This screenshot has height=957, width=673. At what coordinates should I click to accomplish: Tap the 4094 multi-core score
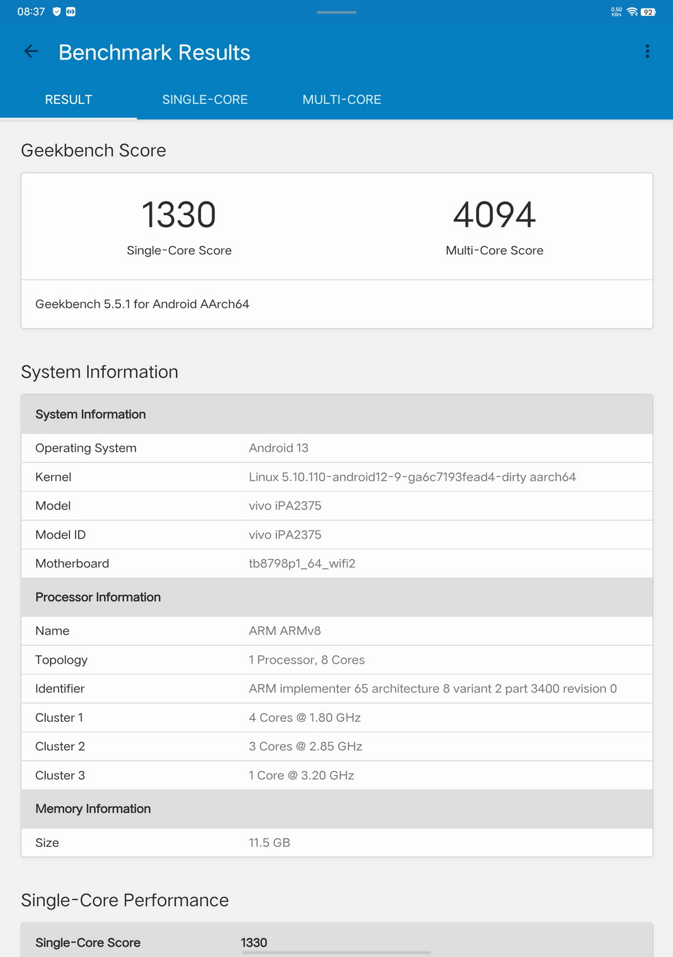pos(494,215)
